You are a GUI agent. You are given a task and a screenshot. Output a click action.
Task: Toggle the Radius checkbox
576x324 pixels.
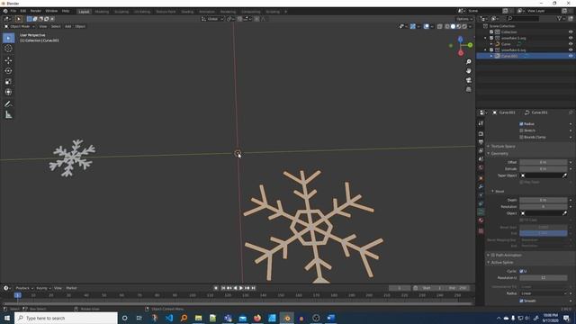pyautogui.click(x=521, y=124)
